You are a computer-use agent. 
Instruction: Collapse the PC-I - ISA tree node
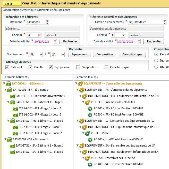pos(83,158)
